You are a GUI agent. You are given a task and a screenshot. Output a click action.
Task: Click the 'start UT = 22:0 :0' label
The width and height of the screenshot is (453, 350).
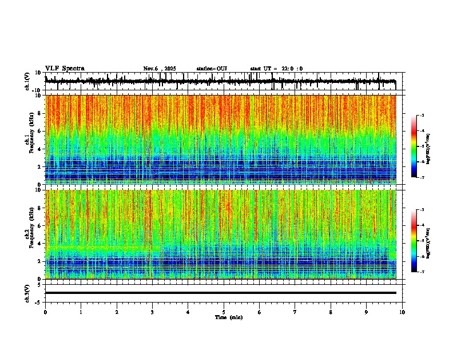pyautogui.click(x=276, y=69)
